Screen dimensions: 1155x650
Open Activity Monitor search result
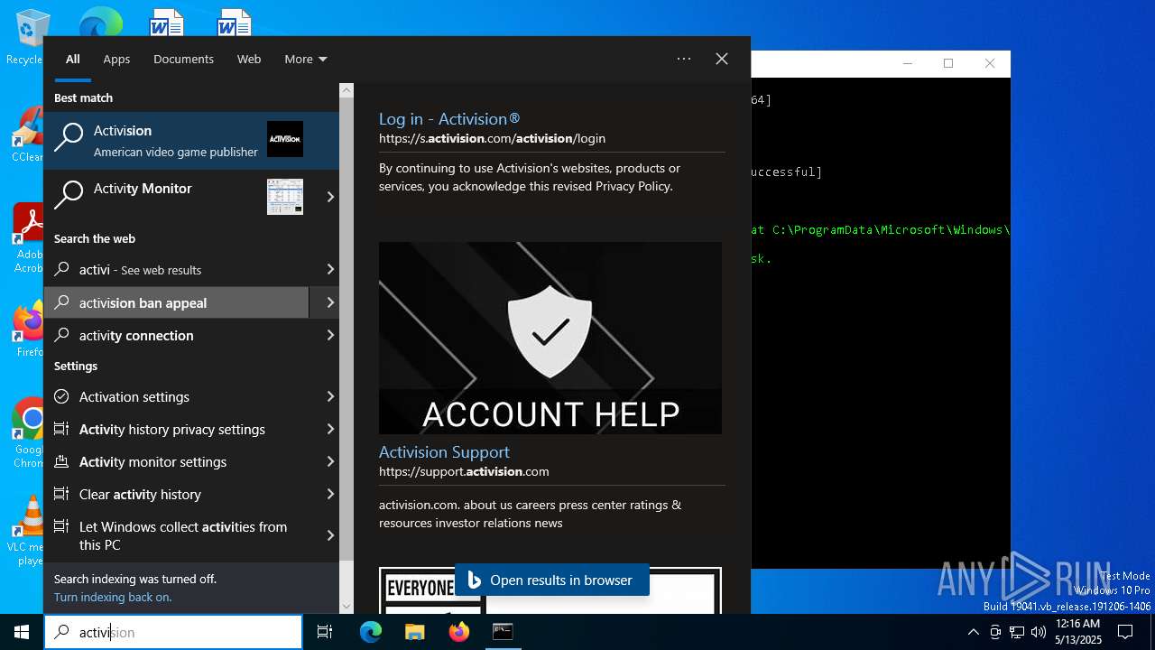(180, 196)
